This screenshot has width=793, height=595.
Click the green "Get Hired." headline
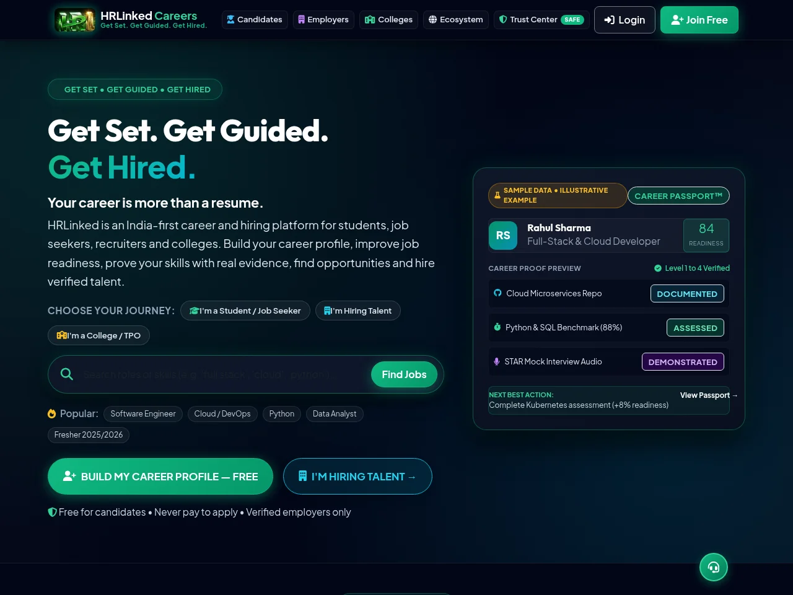pyautogui.click(x=122, y=167)
